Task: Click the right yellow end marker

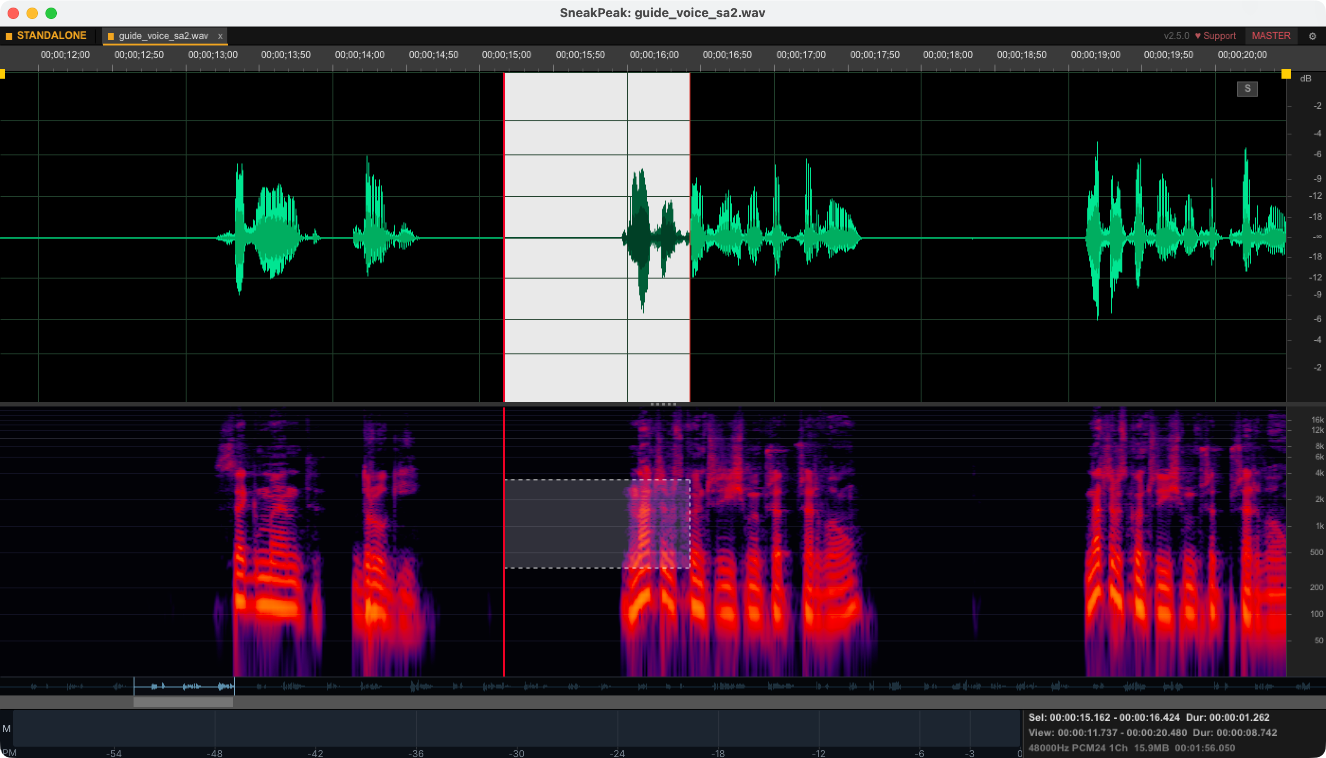Action: pos(1285,74)
